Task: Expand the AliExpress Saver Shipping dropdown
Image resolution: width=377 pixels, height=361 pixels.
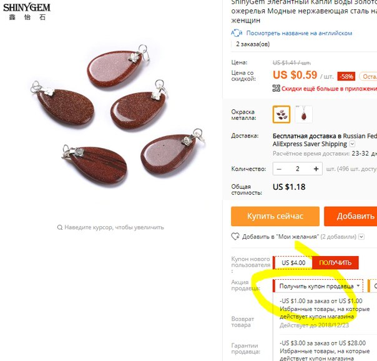Action: coord(352,144)
